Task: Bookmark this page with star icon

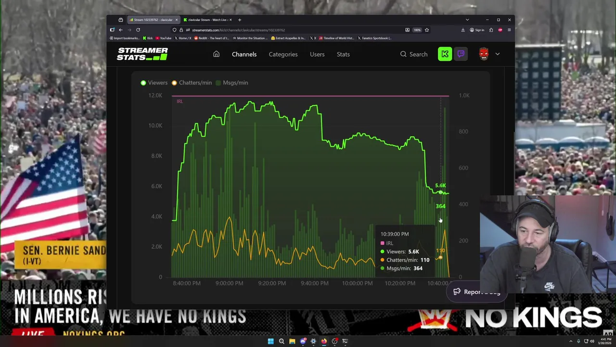Action: tap(426, 30)
